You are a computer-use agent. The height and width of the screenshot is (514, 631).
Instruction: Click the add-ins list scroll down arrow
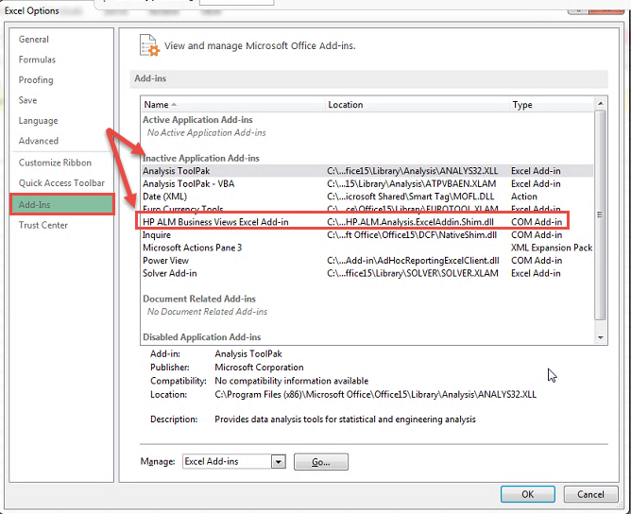(x=601, y=337)
